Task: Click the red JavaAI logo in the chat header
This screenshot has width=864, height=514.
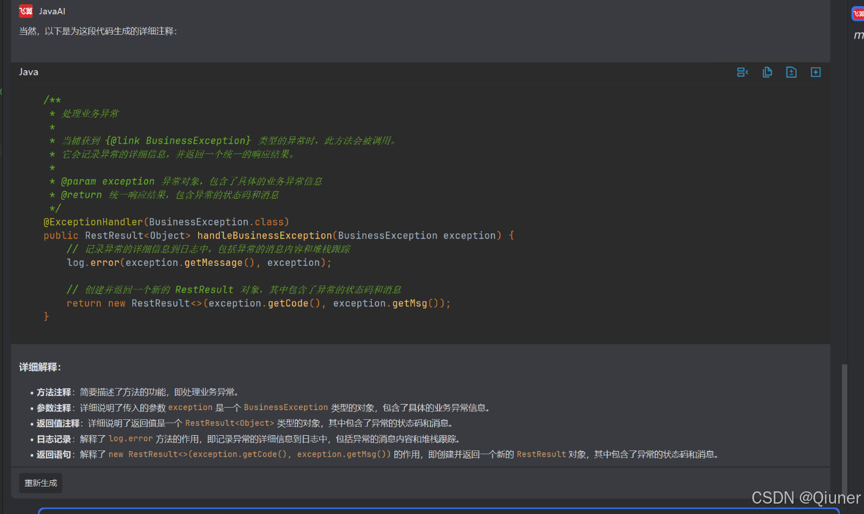Action: point(25,11)
